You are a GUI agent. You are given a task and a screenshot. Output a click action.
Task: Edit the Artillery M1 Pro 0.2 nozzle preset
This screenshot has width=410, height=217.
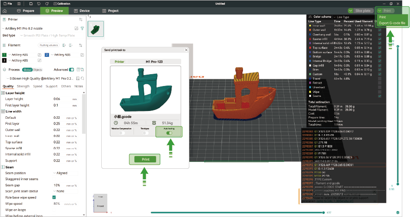[76, 28]
